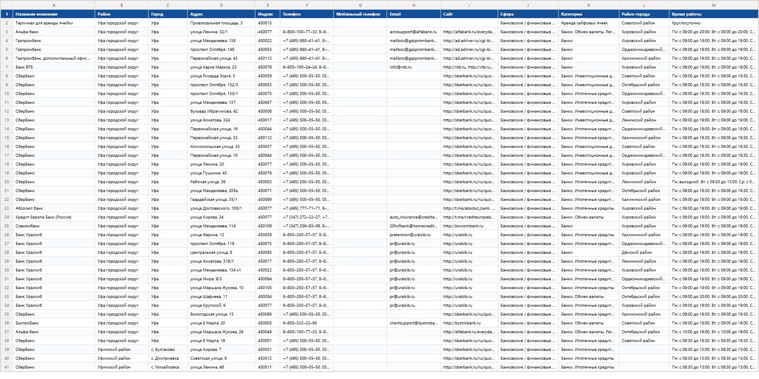Select the 'Абсолют банк' company cell
The width and height of the screenshot is (759, 379).
(54, 208)
